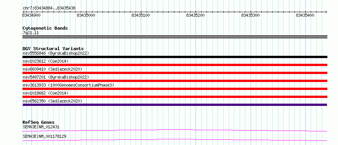
Task: Click the red bar under nsv1018662
Action: click(x=175, y=97)
